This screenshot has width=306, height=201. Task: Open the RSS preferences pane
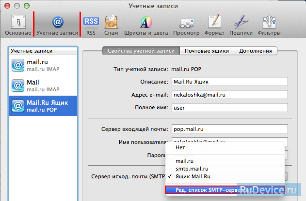click(x=91, y=25)
